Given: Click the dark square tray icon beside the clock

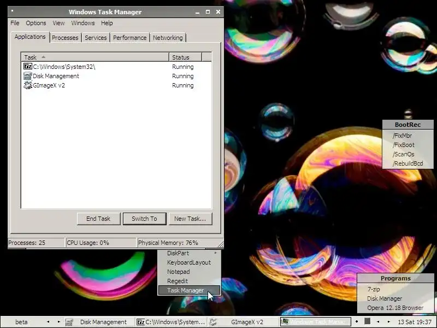Looking at the screenshot, I should pyautogui.click(x=367, y=321).
